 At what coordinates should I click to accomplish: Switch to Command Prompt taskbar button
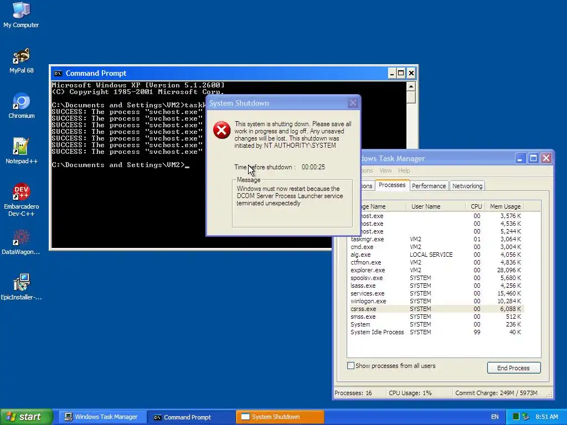191,417
